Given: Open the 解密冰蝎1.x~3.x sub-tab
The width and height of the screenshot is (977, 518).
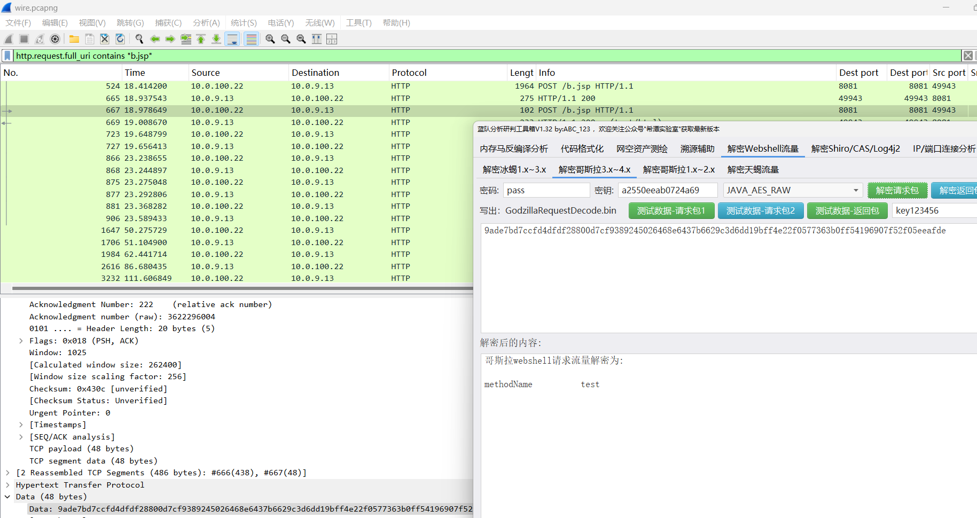Looking at the screenshot, I should click(x=514, y=169).
